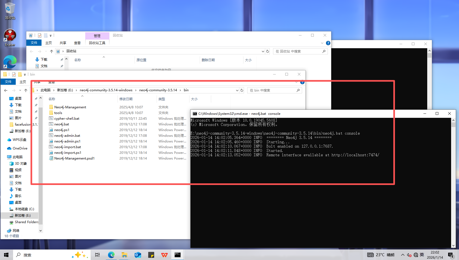The height and width of the screenshot is (260, 459).
Task: Click Properties quick-access icon in bin title bar
Action: 14,74
